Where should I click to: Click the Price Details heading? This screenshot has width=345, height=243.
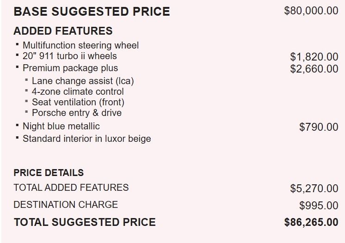pyautogui.click(x=49, y=173)
